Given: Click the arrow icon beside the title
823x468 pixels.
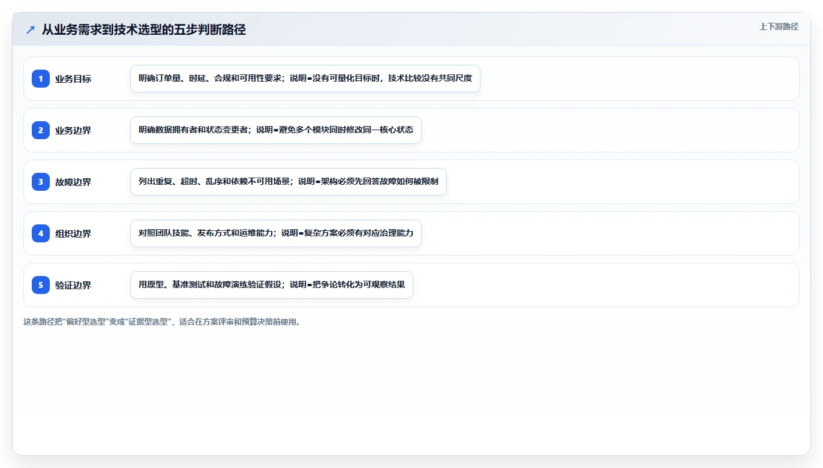Looking at the screenshot, I should click(x=31, y=30).
